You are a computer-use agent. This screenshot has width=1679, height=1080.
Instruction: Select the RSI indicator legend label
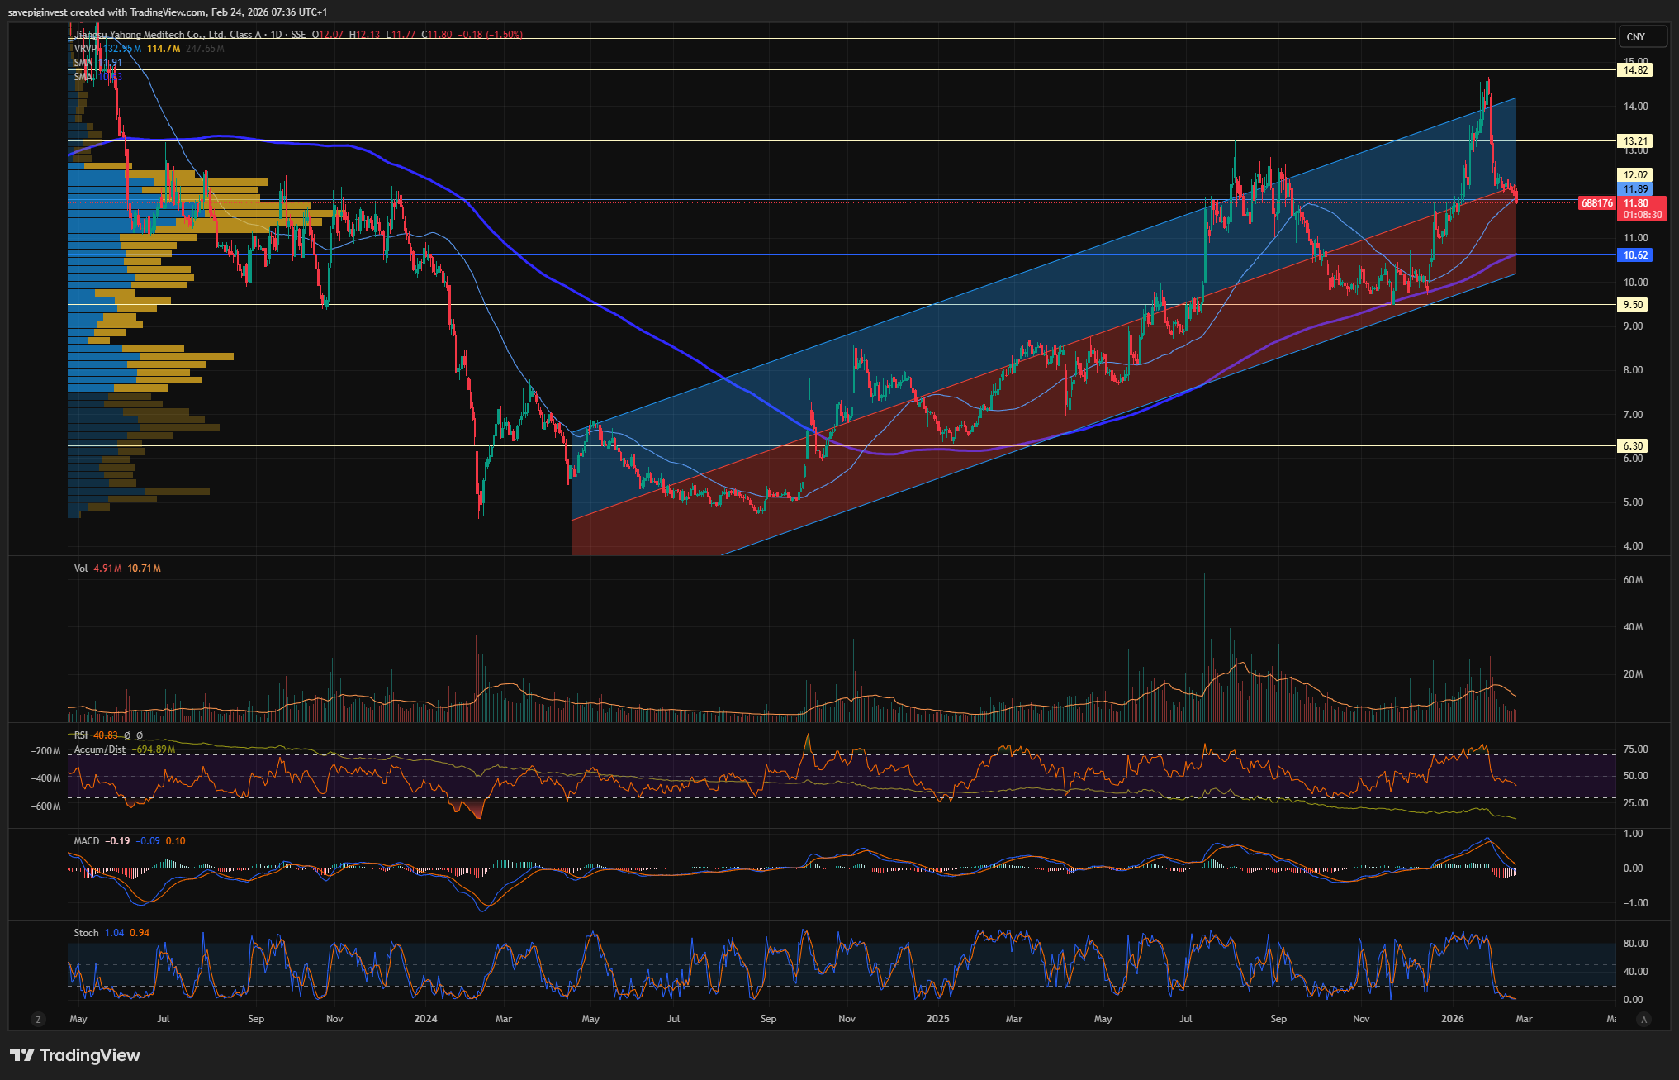point(81,735)
